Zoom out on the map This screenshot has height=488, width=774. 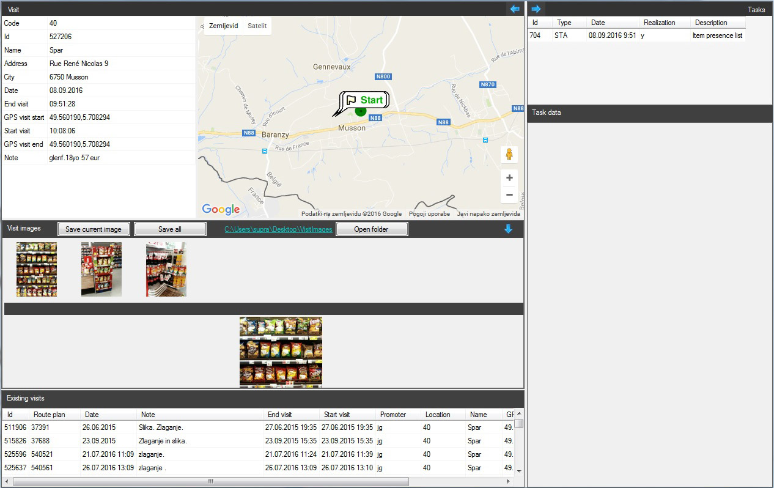coord(509,195)
